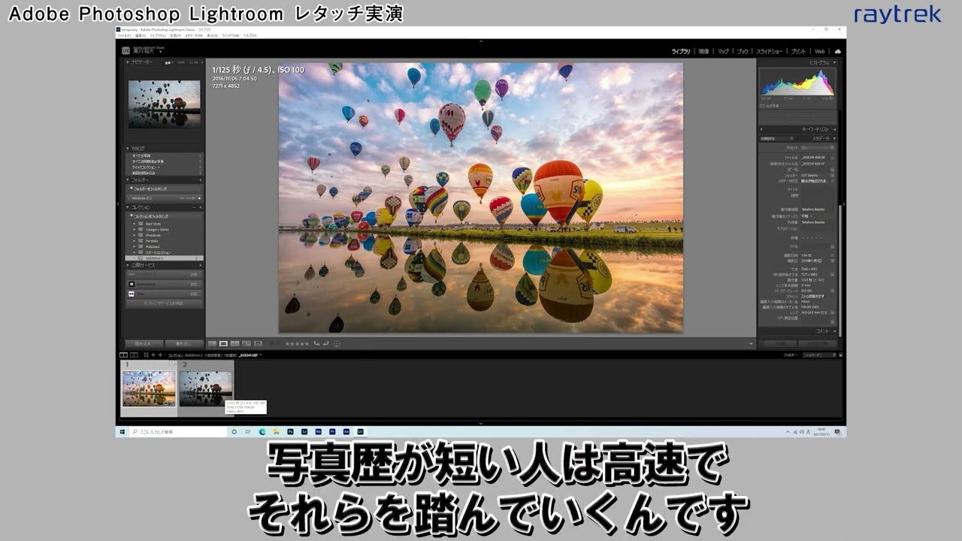Viewport: 962px width, 541px height.
Task: Click in Windows taskbar search box
Action: [x=178, y=432]
